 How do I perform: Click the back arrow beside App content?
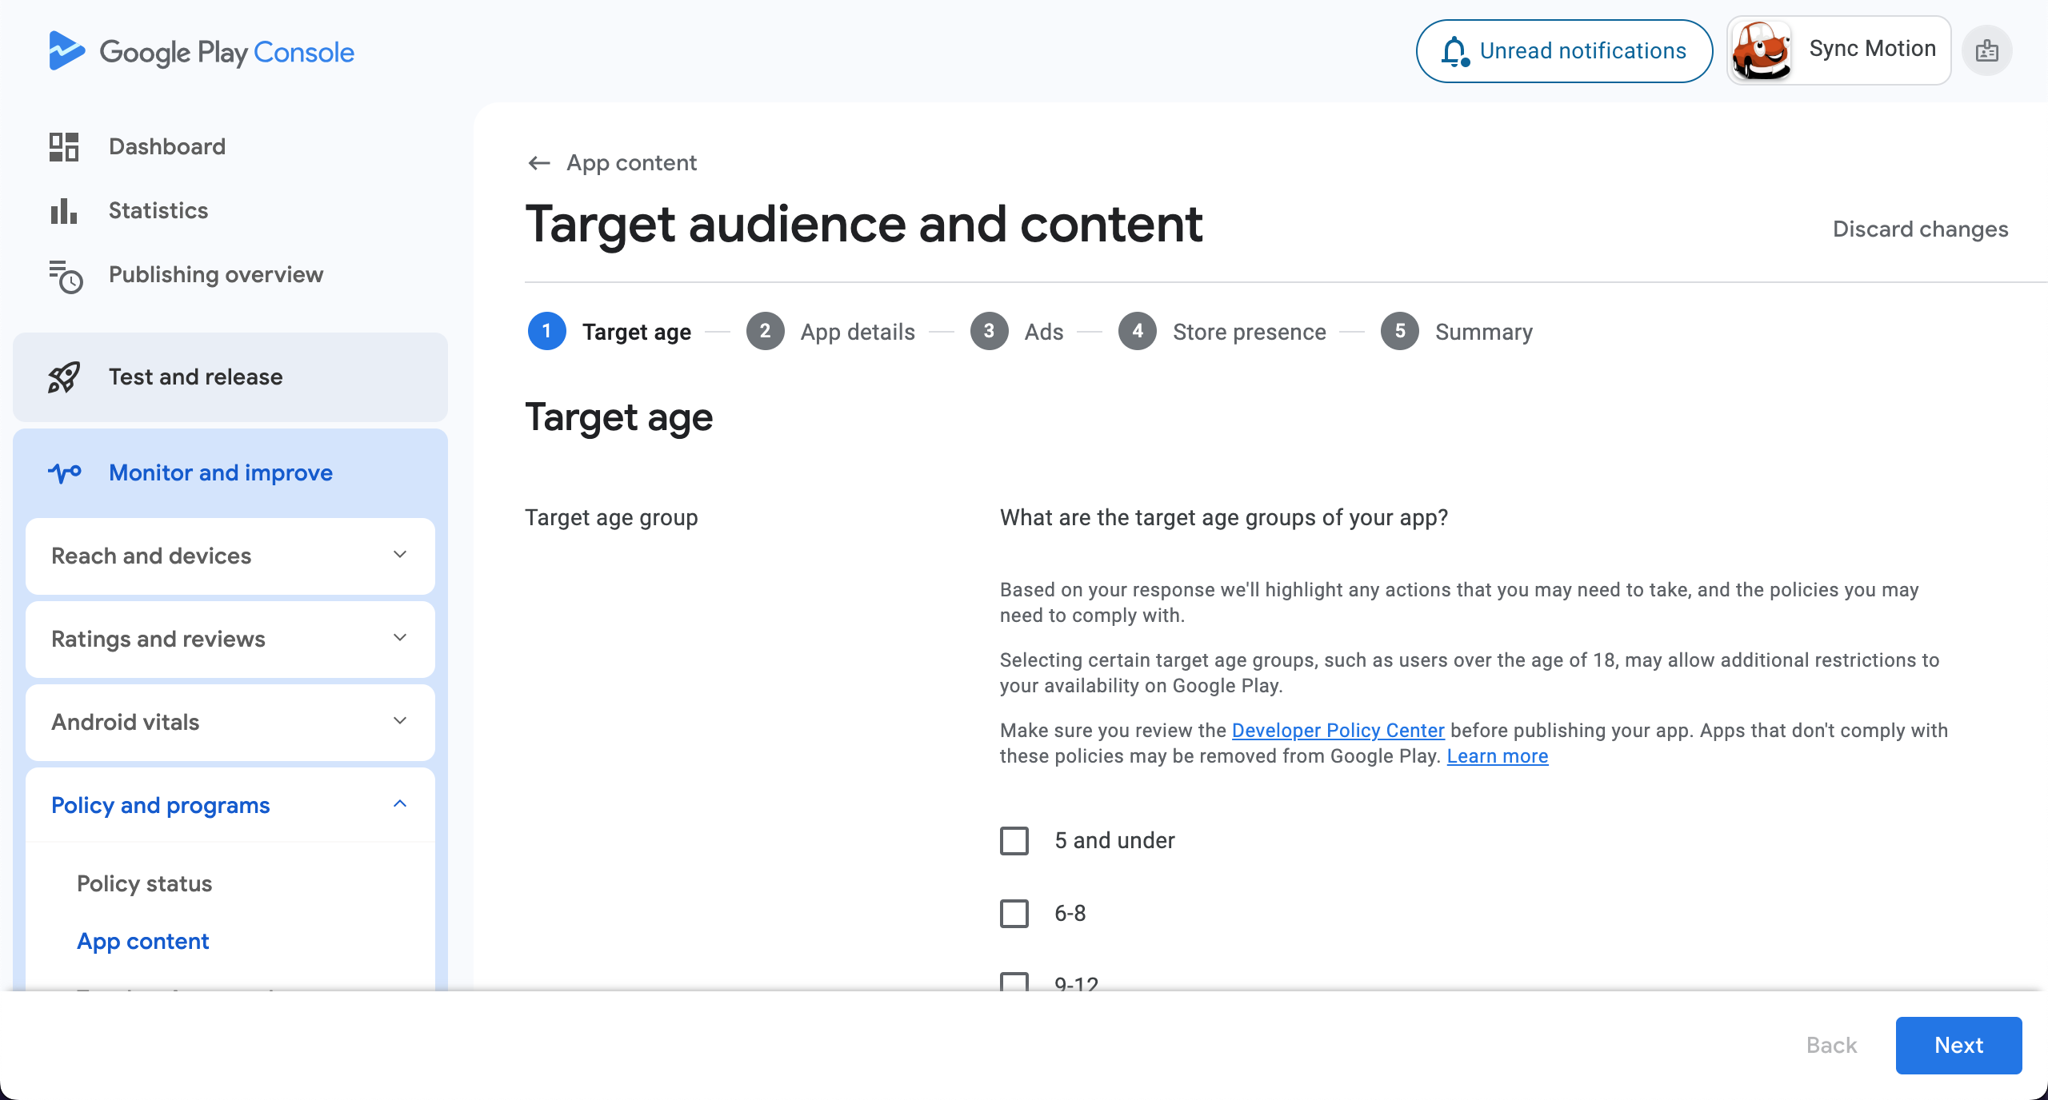pos(539,163)
